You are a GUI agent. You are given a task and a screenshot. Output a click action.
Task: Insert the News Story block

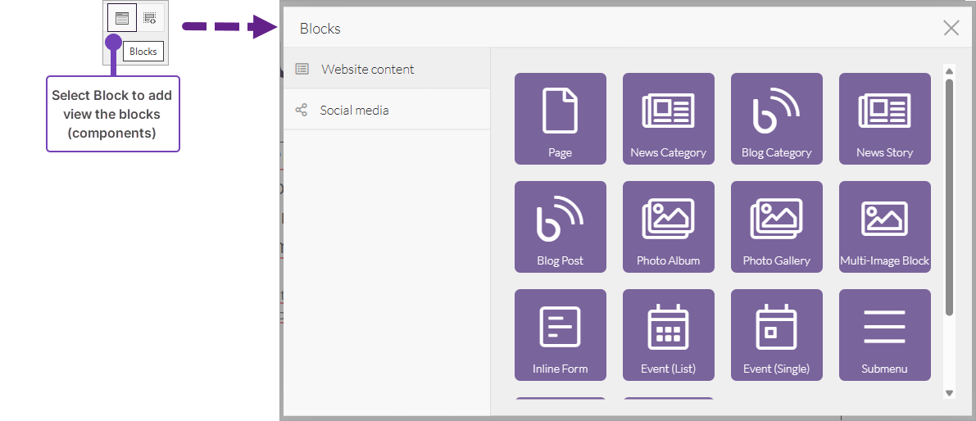(x=885, y=119)
